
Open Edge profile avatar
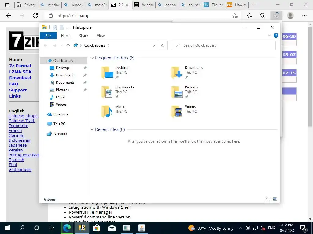coord(290,16)
